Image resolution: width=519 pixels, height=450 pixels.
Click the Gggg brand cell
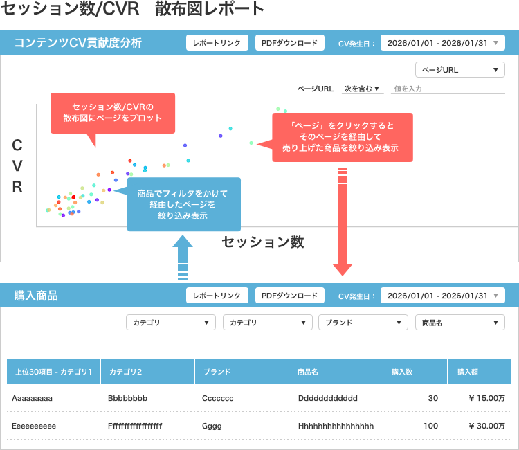pyautogui.click(x=212, y=426)
